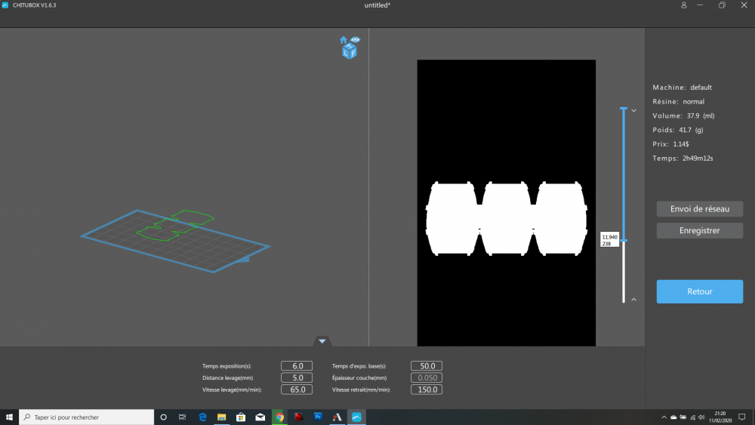Click the Résine: normal text
This screenshot has width=755, height=425.
pos(678,102)
